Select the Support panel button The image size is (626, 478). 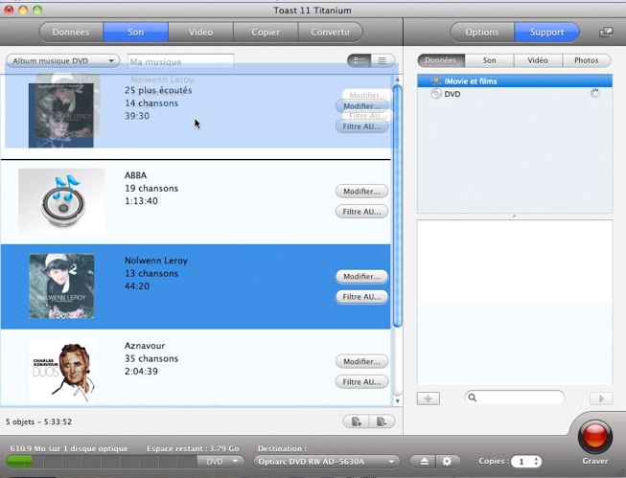(x=547, y=32)
